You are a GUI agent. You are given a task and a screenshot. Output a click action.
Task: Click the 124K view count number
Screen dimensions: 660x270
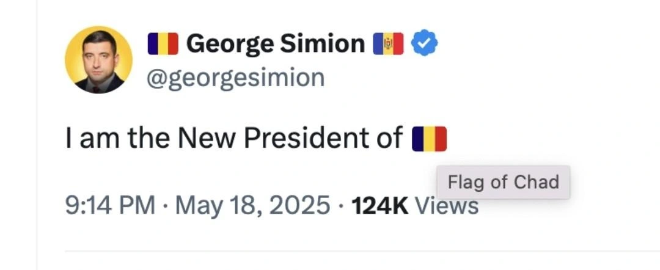(380, 205)
